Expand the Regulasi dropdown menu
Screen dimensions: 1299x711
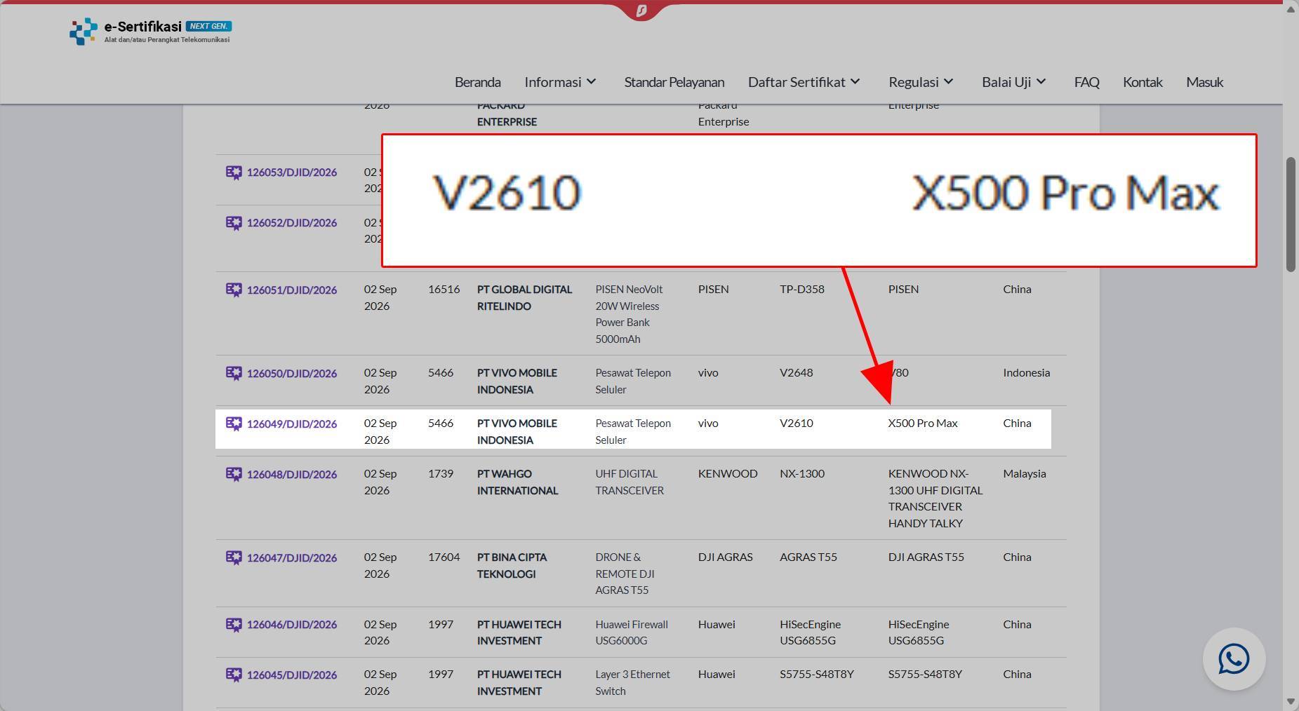coord(921,82)
